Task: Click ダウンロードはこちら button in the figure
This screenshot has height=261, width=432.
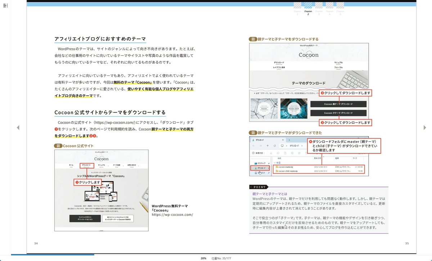Action: [85, 219]
